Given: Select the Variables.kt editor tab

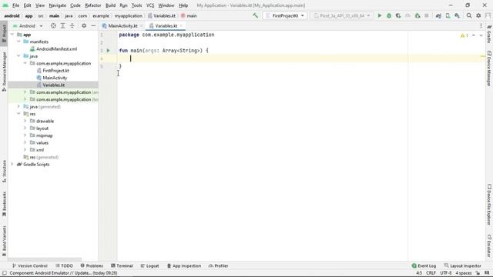Looking at the screenshot, I should 166,25.
